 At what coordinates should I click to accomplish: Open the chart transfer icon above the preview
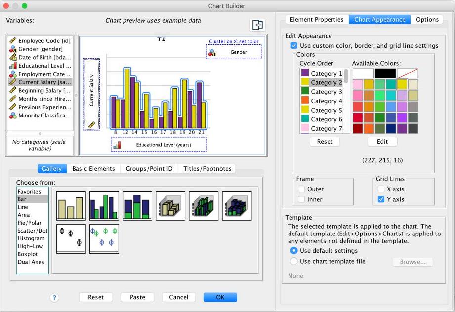(258, 25)
